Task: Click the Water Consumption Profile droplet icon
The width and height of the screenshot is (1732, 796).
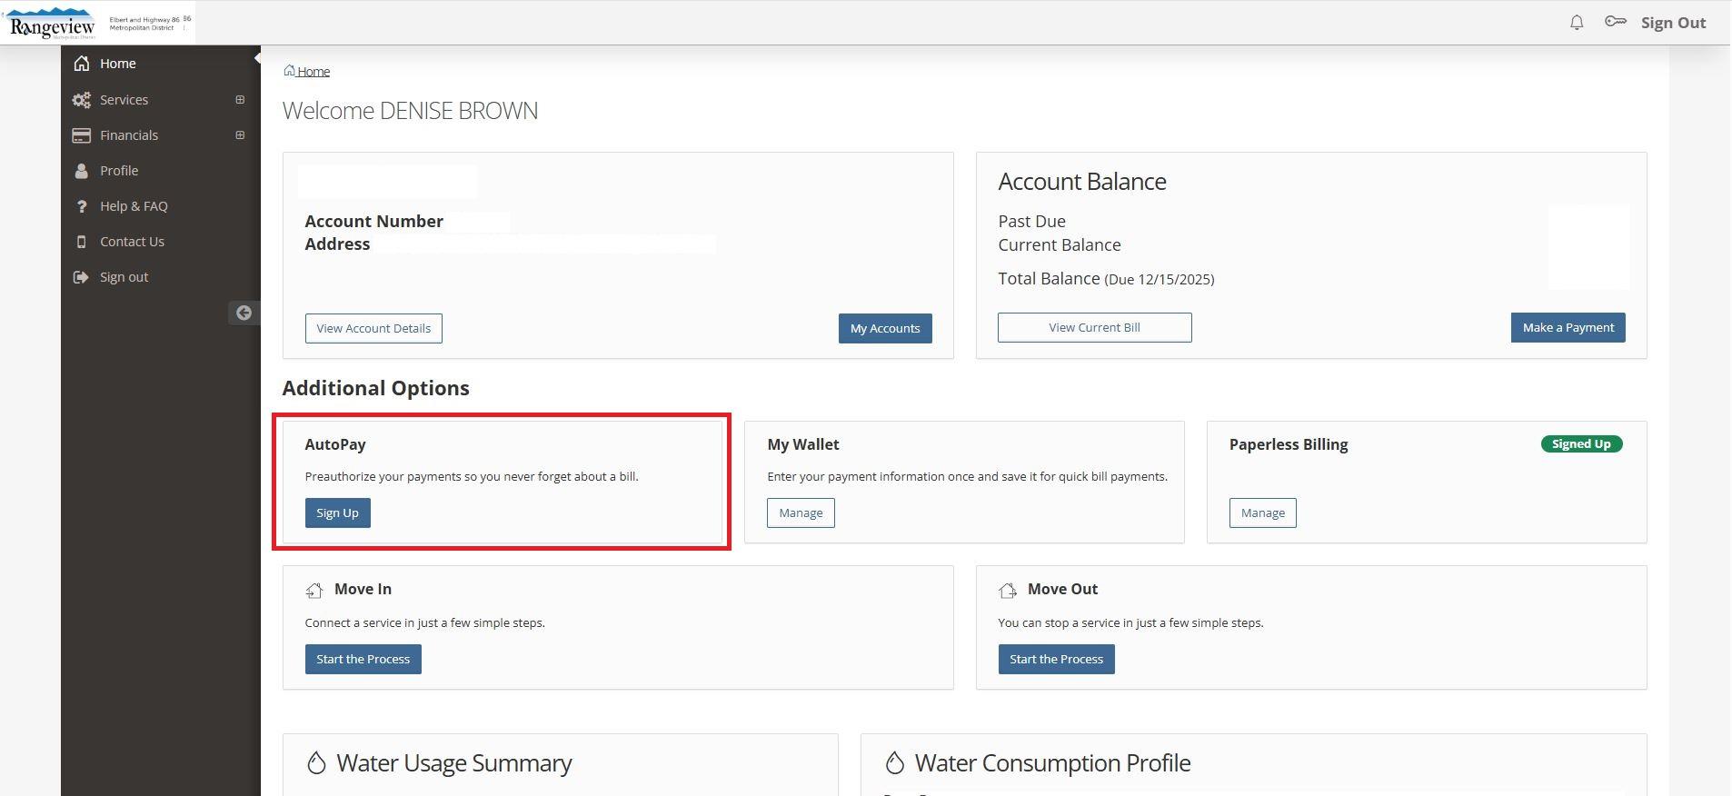Action: click(x=895, y=762)
